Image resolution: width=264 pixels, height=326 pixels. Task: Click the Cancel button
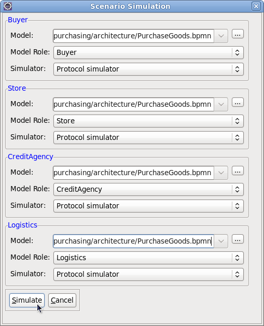(x=62, y=300)
